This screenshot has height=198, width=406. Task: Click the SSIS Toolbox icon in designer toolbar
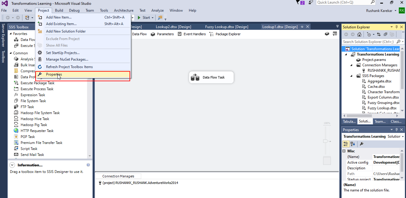pyautogui.click(x=335, y=34)
